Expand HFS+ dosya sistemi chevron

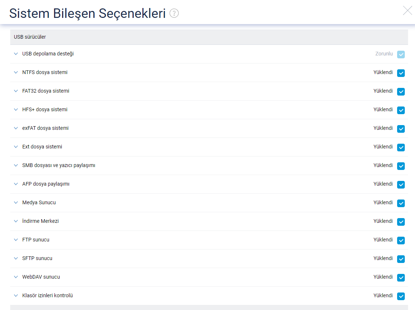pos(16,109)
